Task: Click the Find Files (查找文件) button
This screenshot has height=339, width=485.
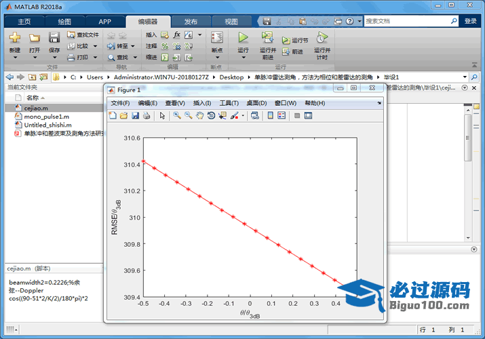Action: tap(83, 35)
